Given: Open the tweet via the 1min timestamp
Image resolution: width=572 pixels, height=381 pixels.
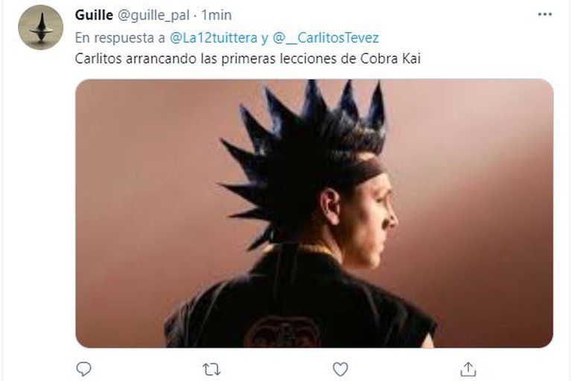Looking at the screenshot, I should pyautogui.click(x=216, y=15).
